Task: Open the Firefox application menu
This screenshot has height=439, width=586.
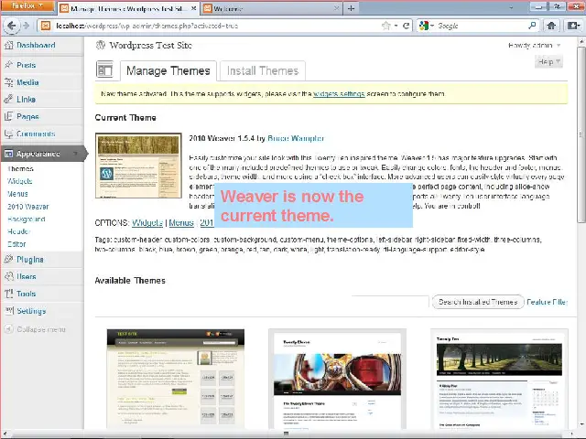Action: (27, 6)
